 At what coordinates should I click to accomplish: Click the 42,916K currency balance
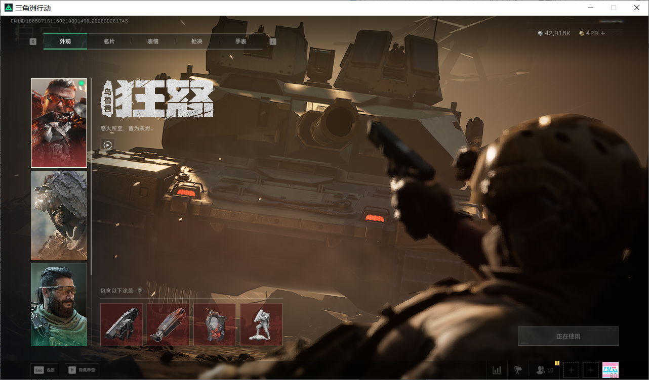pyautogui.click(x=554, y=33)
